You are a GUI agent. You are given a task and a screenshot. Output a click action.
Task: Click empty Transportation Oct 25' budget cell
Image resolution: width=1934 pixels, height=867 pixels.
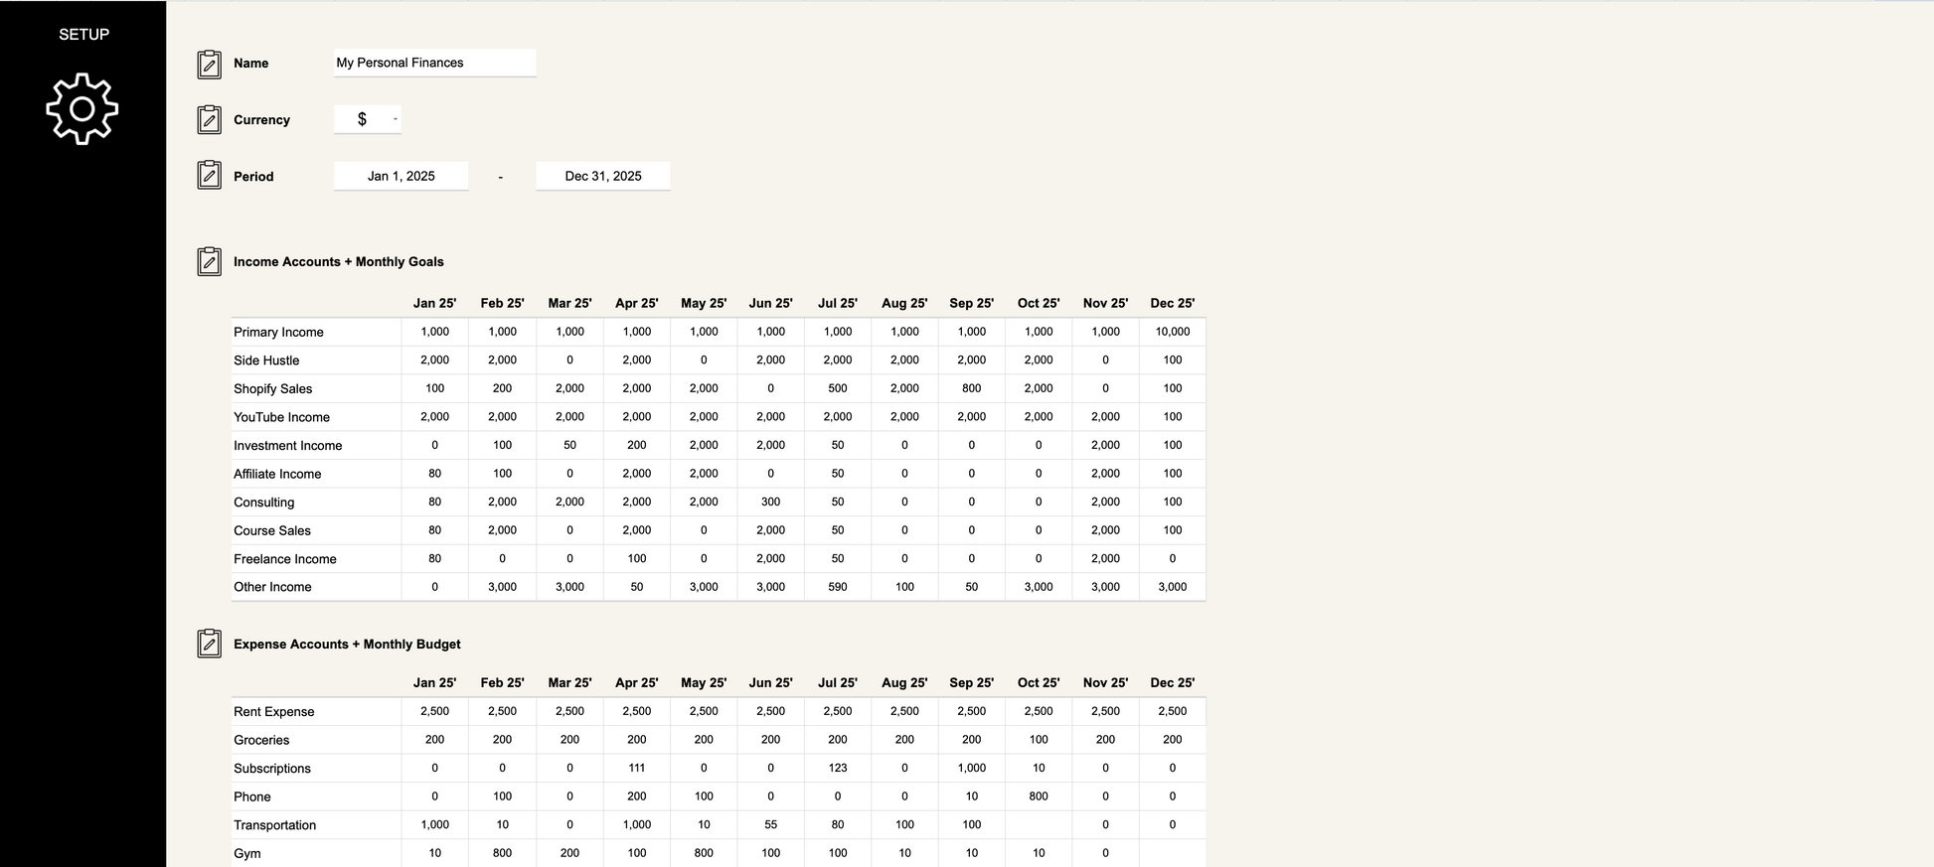coord(1038,824)
